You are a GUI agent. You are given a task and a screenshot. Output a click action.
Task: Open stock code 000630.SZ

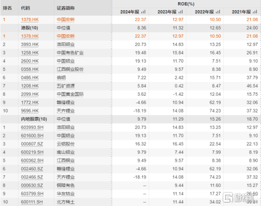(x=32, y=186)
